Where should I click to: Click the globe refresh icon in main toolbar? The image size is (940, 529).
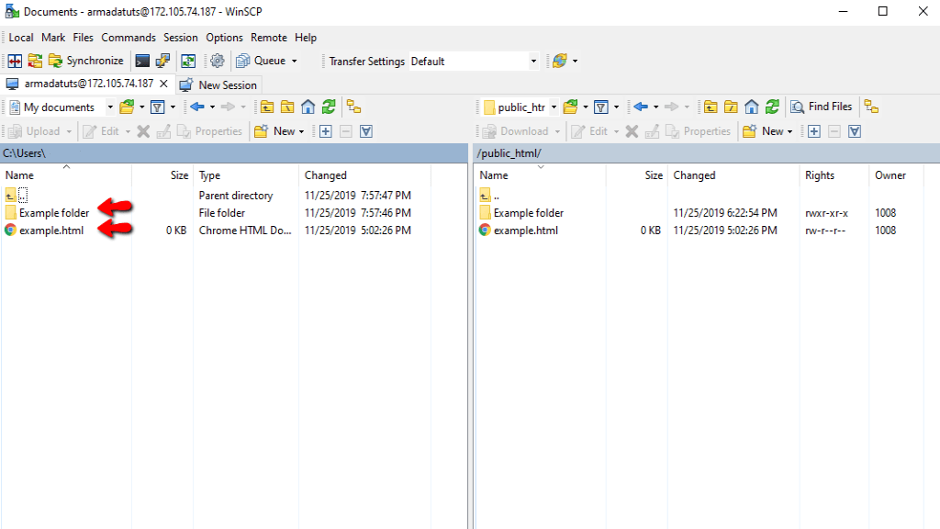pos(560,61)
